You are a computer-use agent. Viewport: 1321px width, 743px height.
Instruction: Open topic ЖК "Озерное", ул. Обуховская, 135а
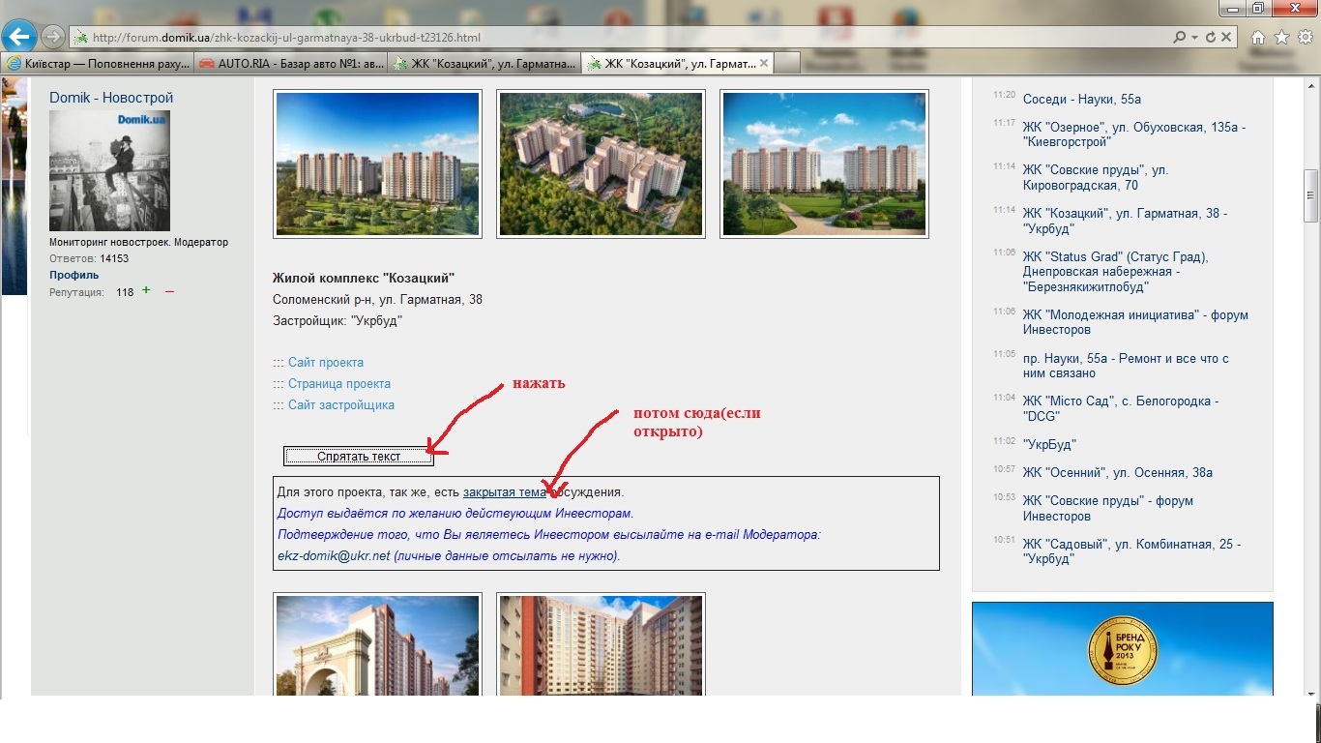[x=1134, y=134]
